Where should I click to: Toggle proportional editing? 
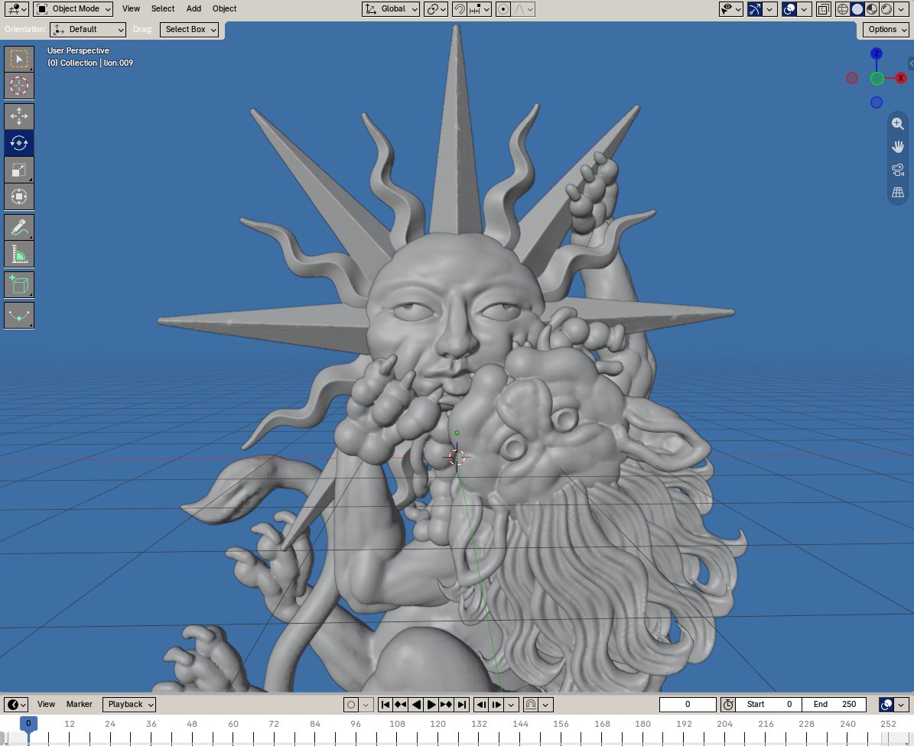(503, 8)
